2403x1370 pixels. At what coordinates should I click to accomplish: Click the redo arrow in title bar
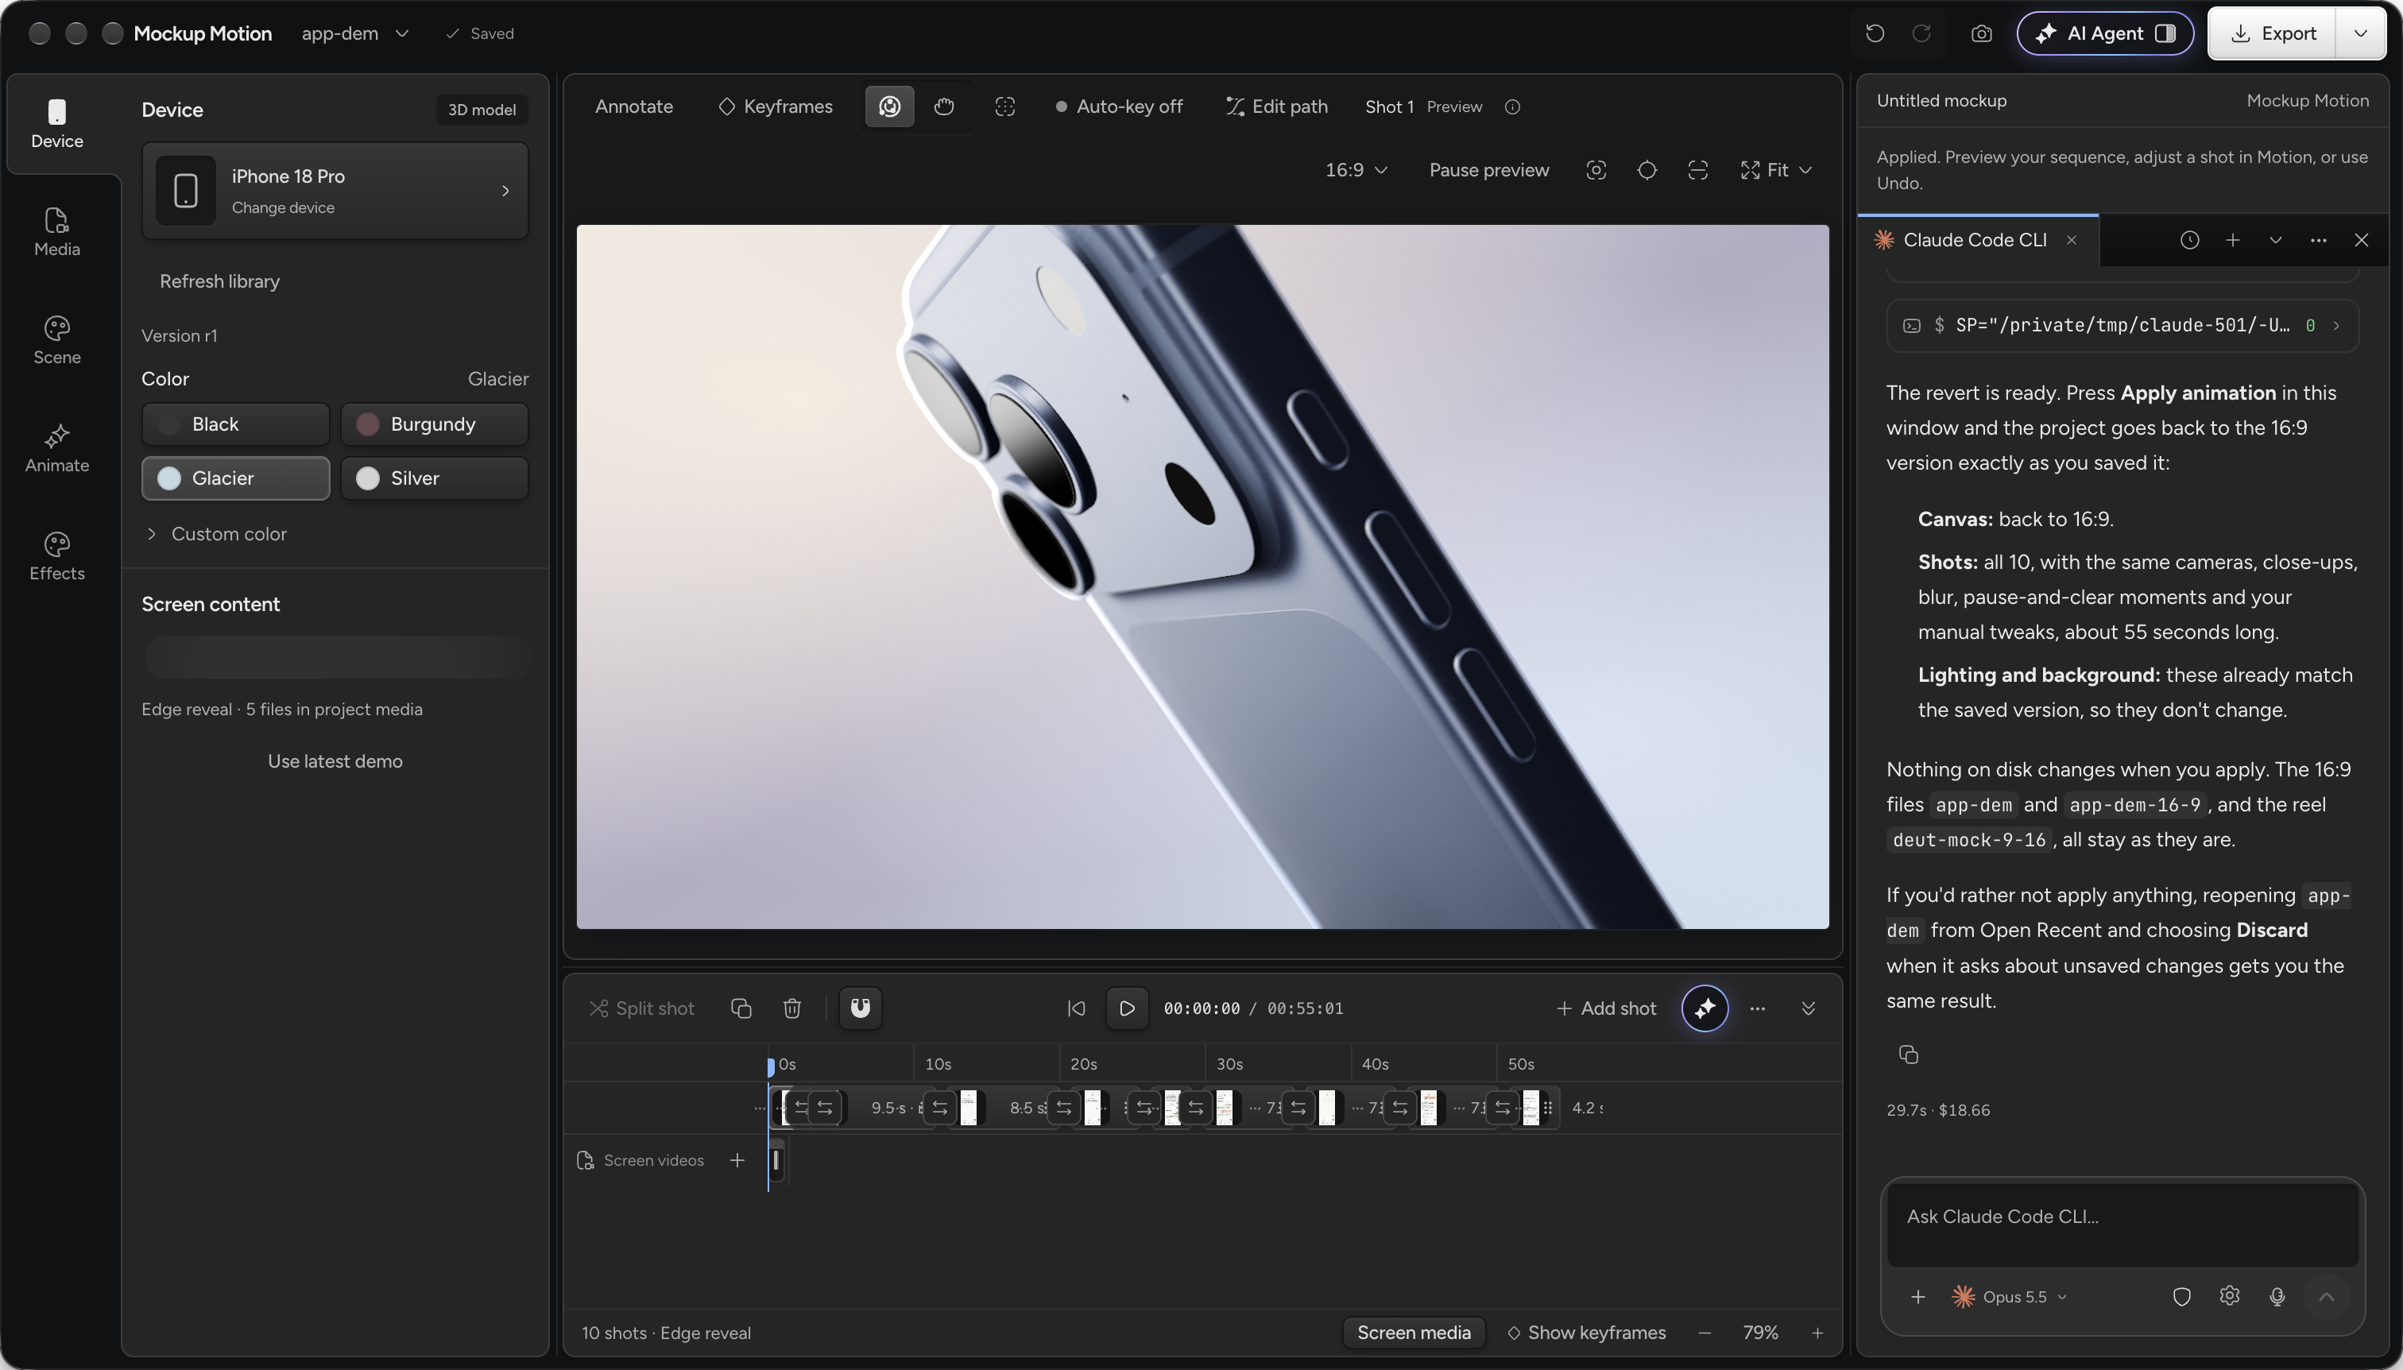coord(1921,34)
